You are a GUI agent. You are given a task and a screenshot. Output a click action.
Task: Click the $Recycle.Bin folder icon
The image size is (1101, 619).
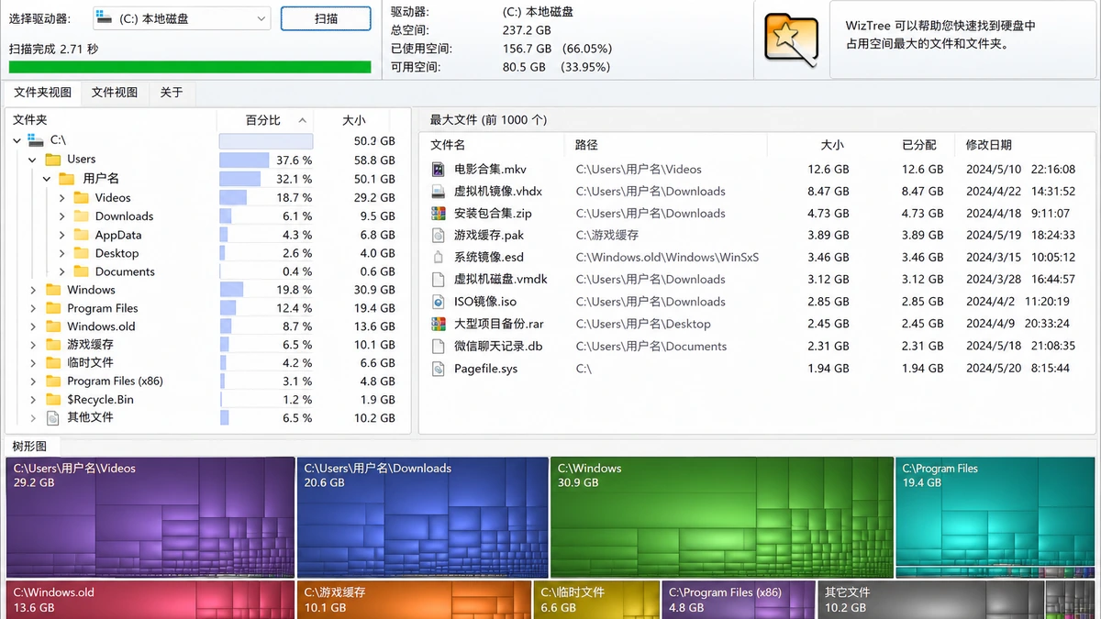point(54,400)
